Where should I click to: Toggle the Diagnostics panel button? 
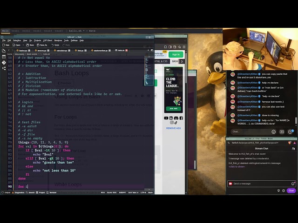18,192
